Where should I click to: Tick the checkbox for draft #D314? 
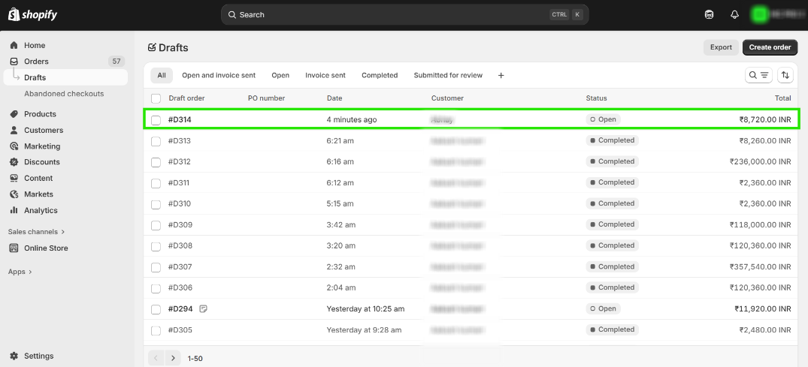point(156,120)
